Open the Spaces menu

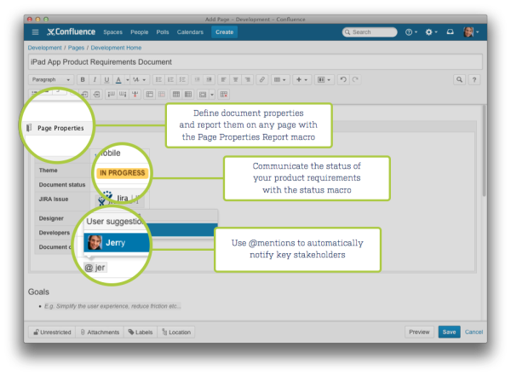(112, 32)
